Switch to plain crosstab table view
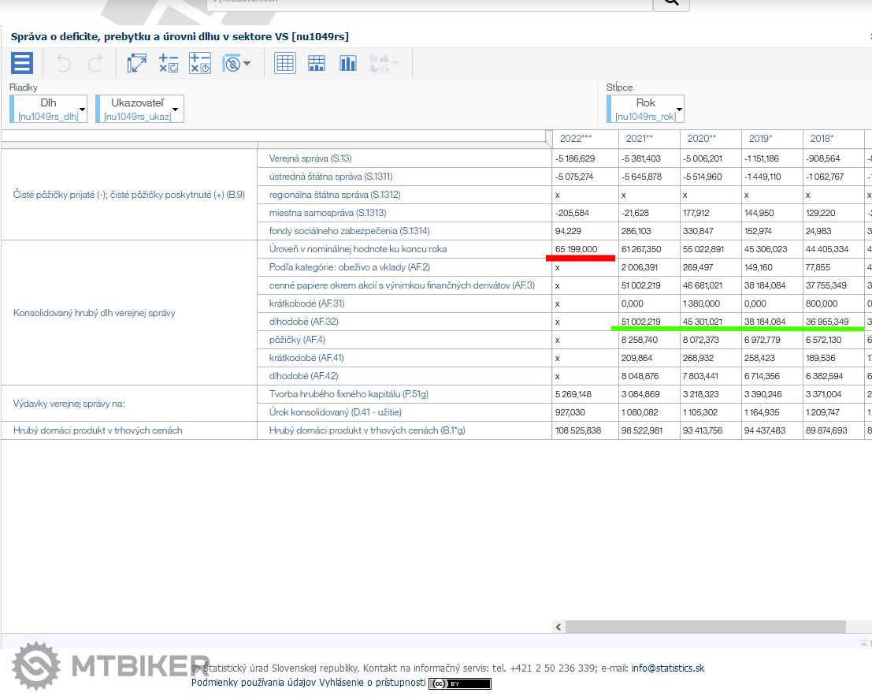The image size is (872, 700). coord(285,63)
